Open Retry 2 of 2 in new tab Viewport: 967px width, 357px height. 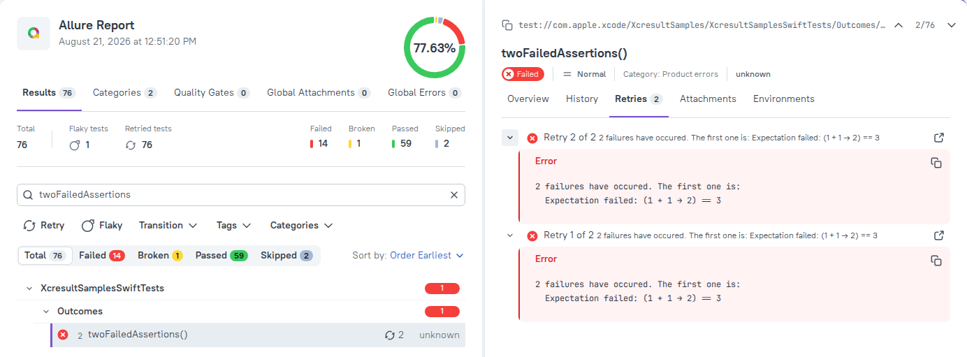[x=939, y=138]
